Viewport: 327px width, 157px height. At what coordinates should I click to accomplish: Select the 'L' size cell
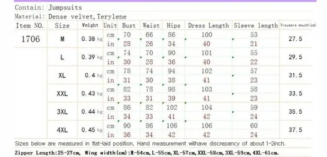click(62, 57)
